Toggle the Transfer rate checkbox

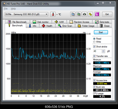click(x=94, y=56)
